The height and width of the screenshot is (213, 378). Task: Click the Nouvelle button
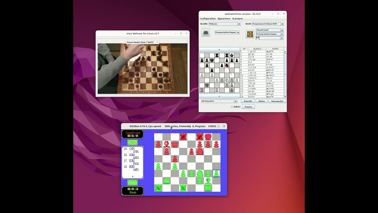tap(248, 101)
